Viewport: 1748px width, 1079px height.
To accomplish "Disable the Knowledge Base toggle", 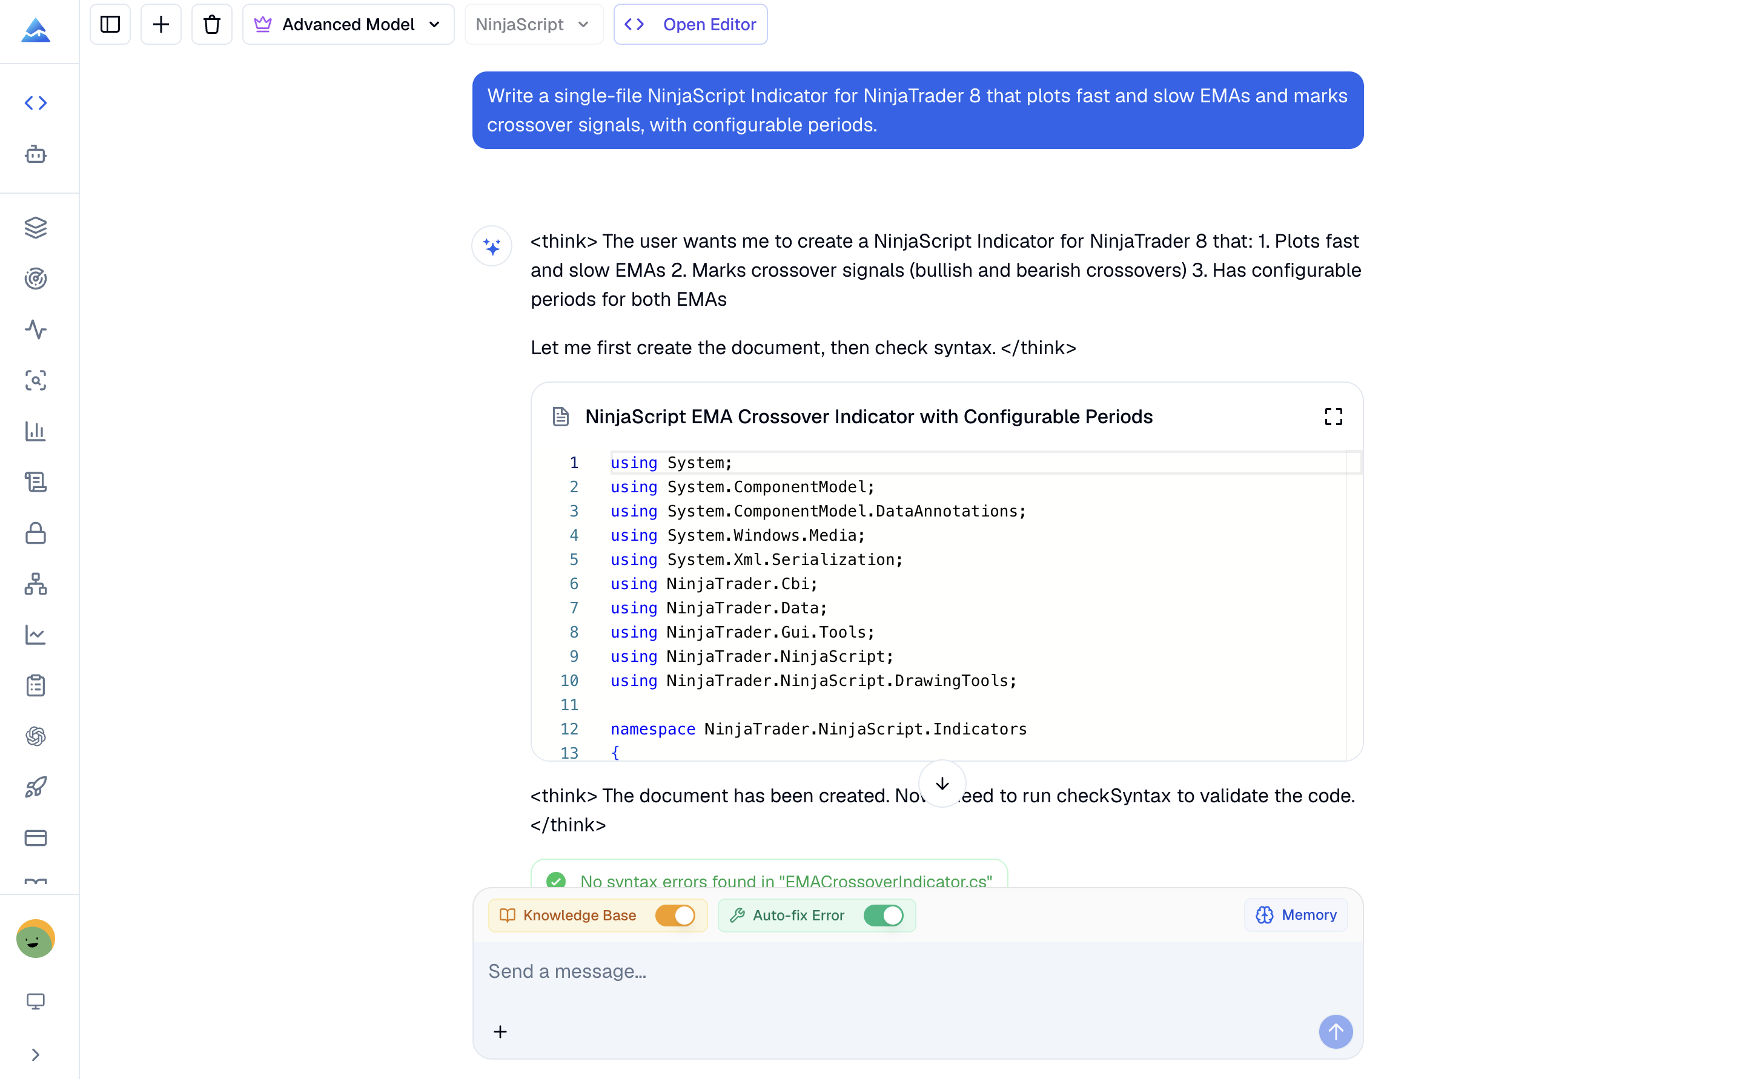I will pyautogui.click(x=675, y=916).
